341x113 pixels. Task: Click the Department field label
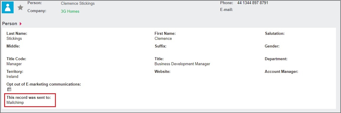(x=276, y=59)
